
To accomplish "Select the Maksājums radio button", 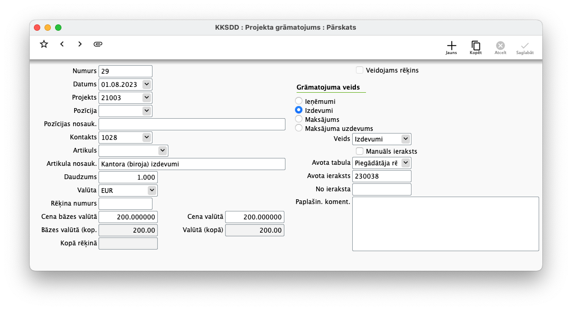I will pos(299,119).
